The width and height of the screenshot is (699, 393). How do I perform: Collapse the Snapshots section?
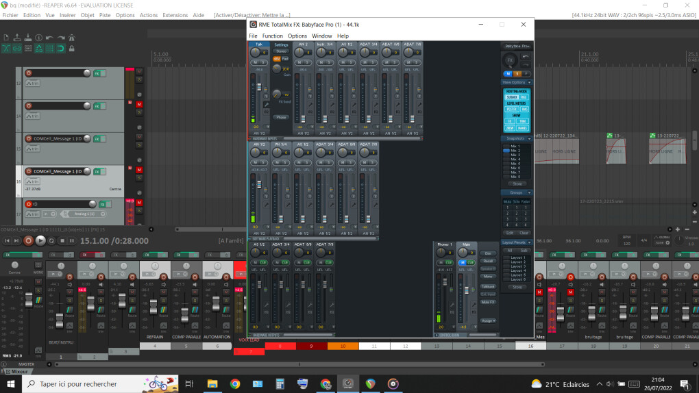tap(529, 138)
